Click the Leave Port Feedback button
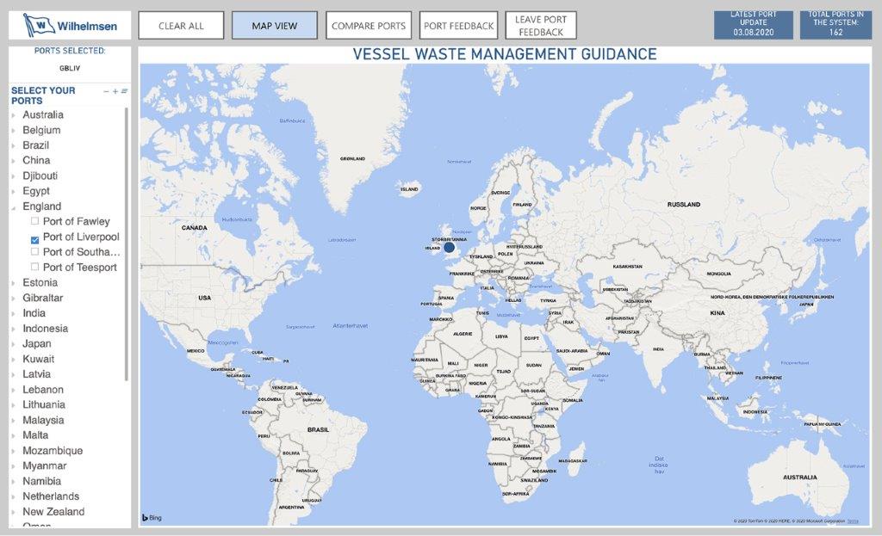The image size is (882, 536). pyautogui.click(x=540, y=26)
